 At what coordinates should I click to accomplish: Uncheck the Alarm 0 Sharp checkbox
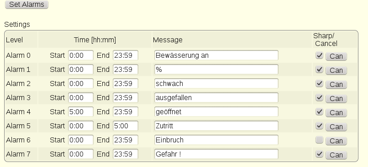319,56
